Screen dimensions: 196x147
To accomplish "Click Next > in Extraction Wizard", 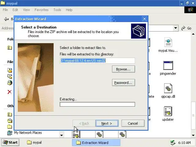I will [107, 123].
